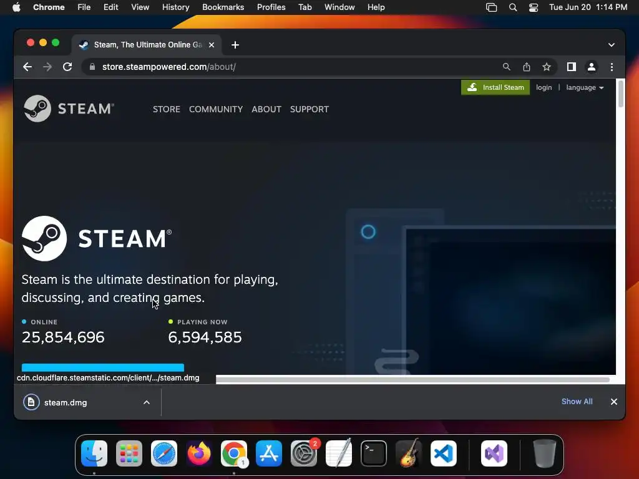Click the Install Steam button
The image size is (639, 479).
[x=495, y=87]
